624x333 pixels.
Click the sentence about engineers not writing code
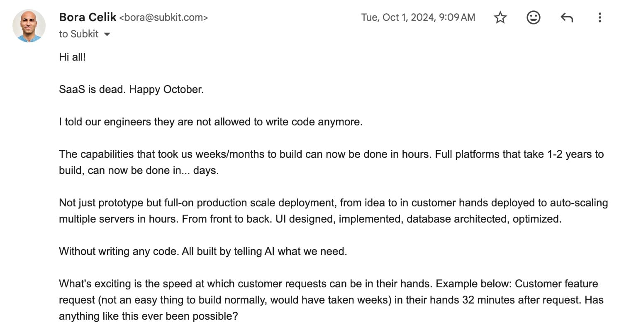tap(211, 122)
